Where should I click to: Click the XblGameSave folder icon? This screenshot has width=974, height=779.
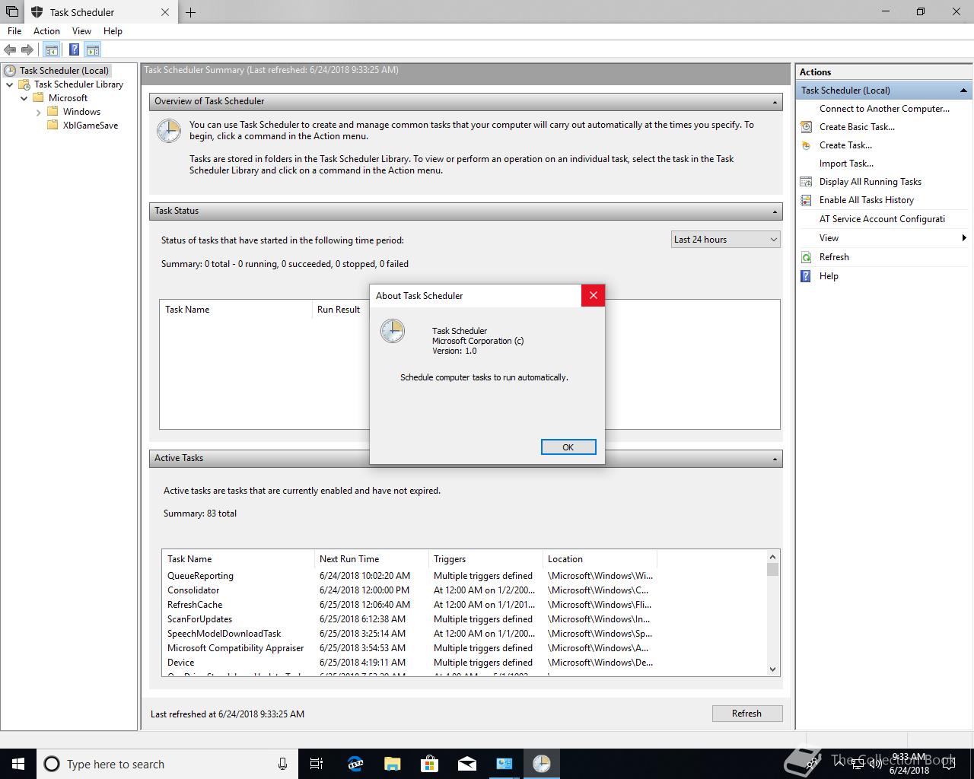point(53,126)
